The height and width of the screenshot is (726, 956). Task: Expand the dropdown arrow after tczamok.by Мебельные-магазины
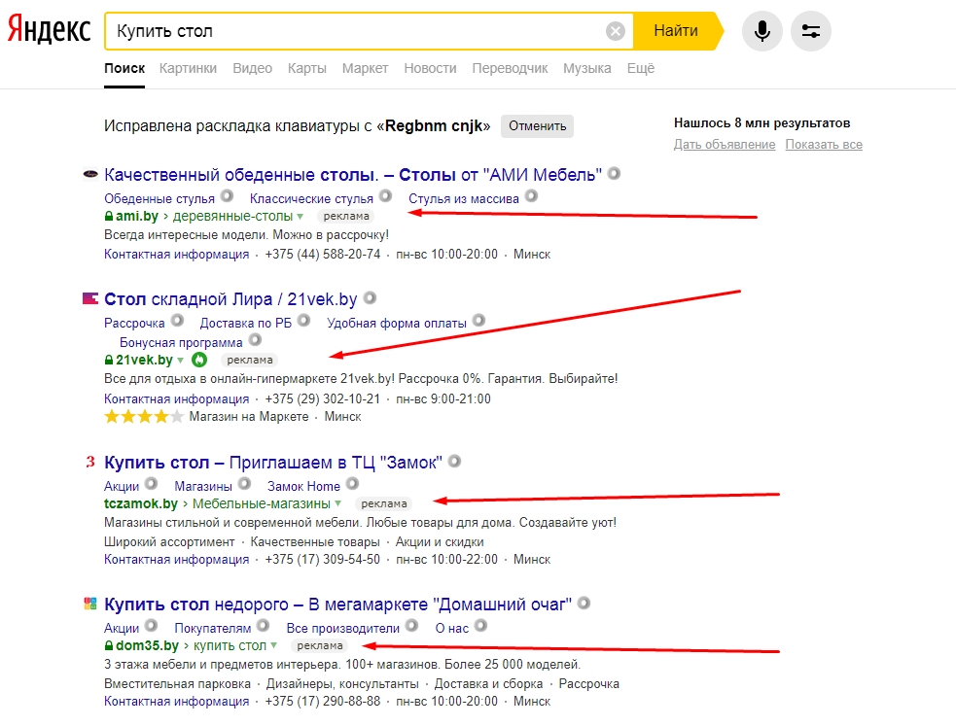click(x=337, y=503)
